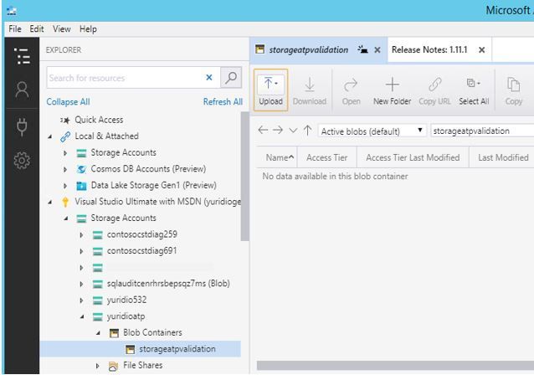Image resolution: width=534 pixels, height=375 pixels.
Task: Collapse the Local & Attached node
Action: [x=50, y=136]
